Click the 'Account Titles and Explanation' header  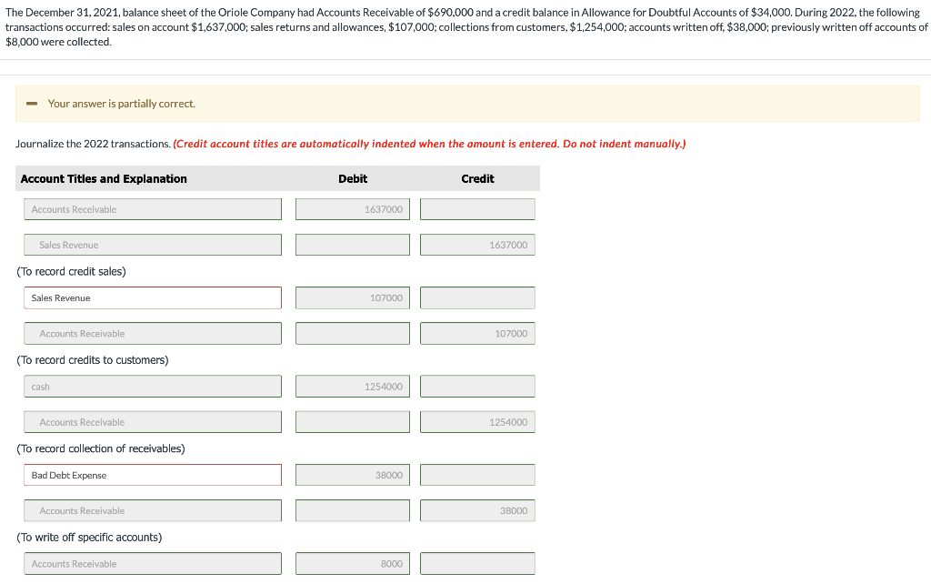104,179
